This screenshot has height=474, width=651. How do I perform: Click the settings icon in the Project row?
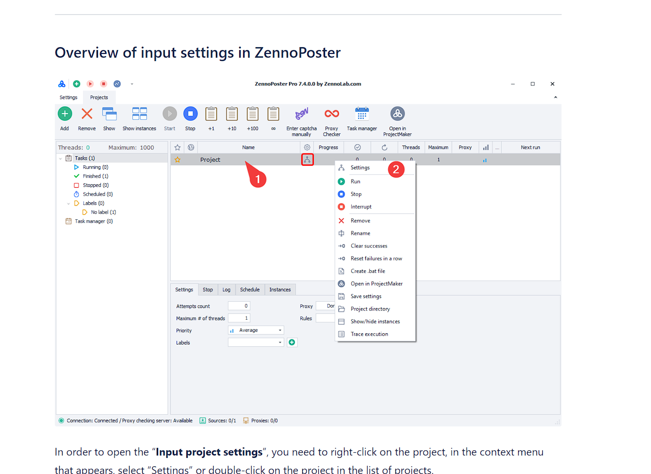tap(307, 160)
